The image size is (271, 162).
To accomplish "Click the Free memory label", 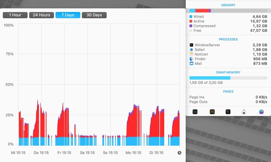I will pyautogui.click(x=197, y=31).
